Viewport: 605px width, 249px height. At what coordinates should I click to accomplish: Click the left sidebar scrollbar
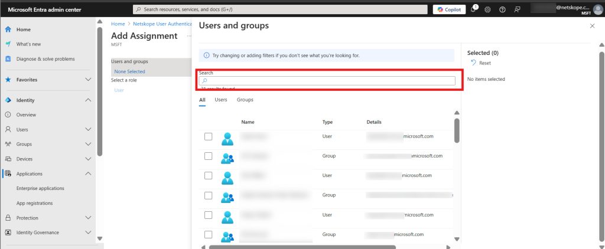[x=100, y=91]
